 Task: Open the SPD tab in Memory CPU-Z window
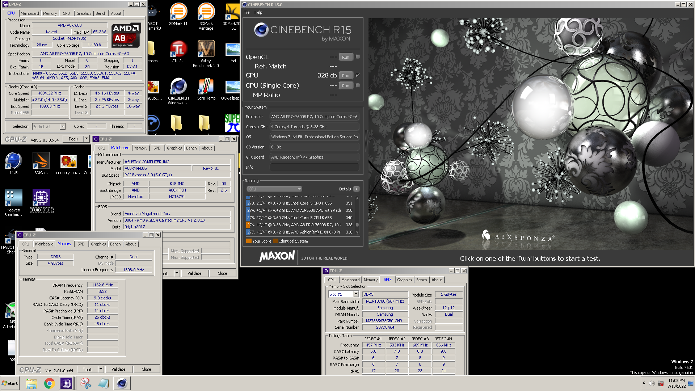coord(81,244)
